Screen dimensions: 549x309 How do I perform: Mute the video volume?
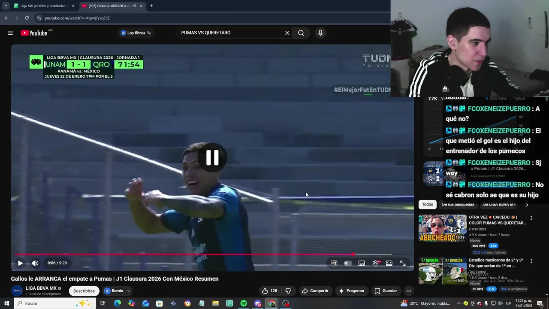[x=35, y=263]
